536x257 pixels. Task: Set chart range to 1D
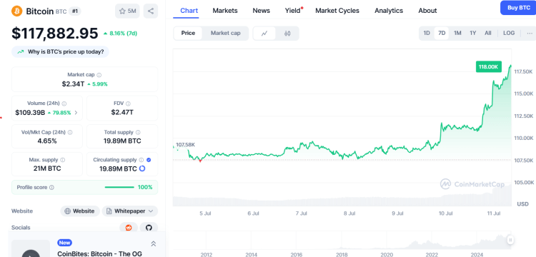pos(427,33)
